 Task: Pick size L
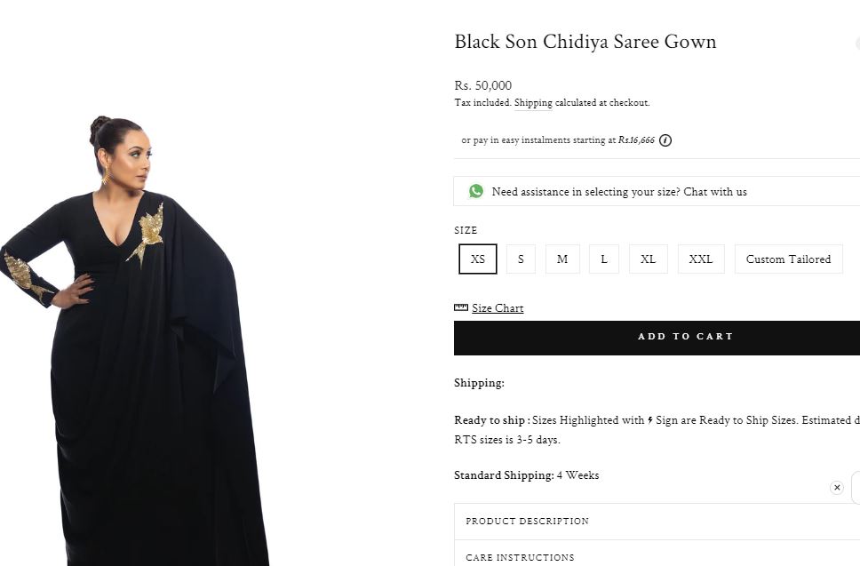(604, 259)
